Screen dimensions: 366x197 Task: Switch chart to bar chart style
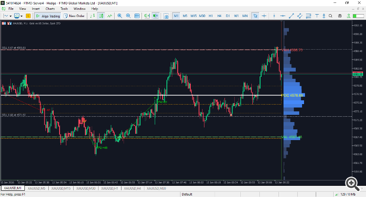click(93, 16)
